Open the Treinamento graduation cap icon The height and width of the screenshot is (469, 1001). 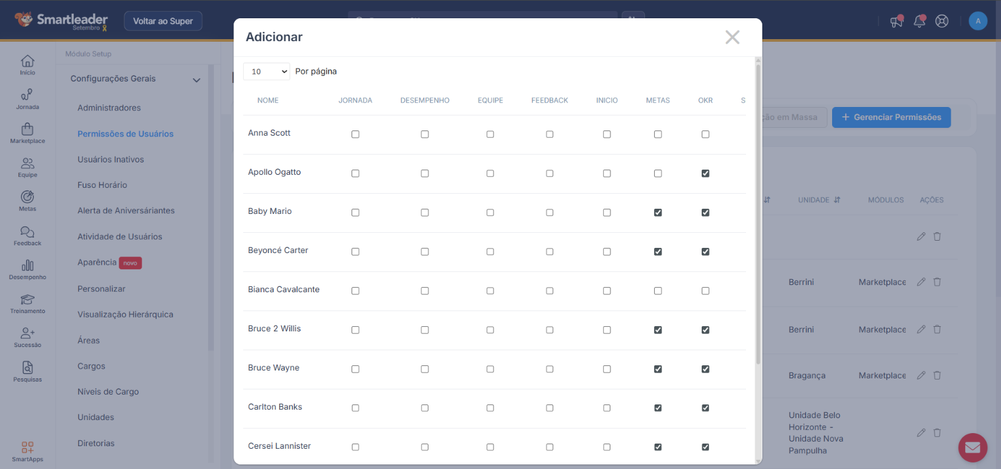tap(27, 300)
